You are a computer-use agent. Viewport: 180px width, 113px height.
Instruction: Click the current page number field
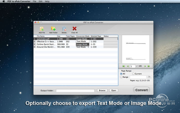pyautogui.click(x=133, y=66)
